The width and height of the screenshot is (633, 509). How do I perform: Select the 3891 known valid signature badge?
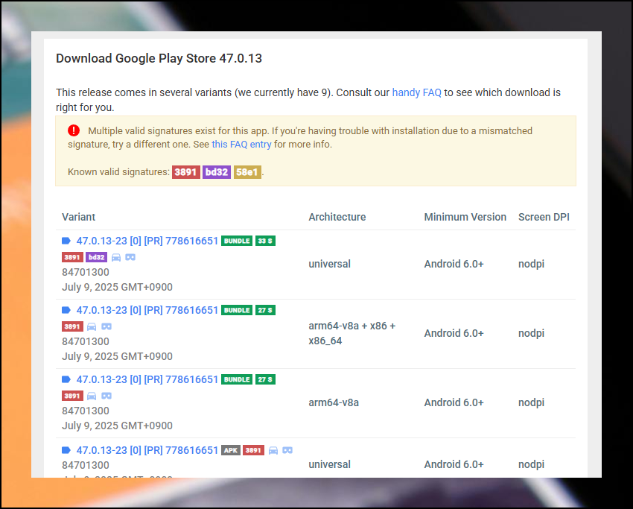click(185, 172)
